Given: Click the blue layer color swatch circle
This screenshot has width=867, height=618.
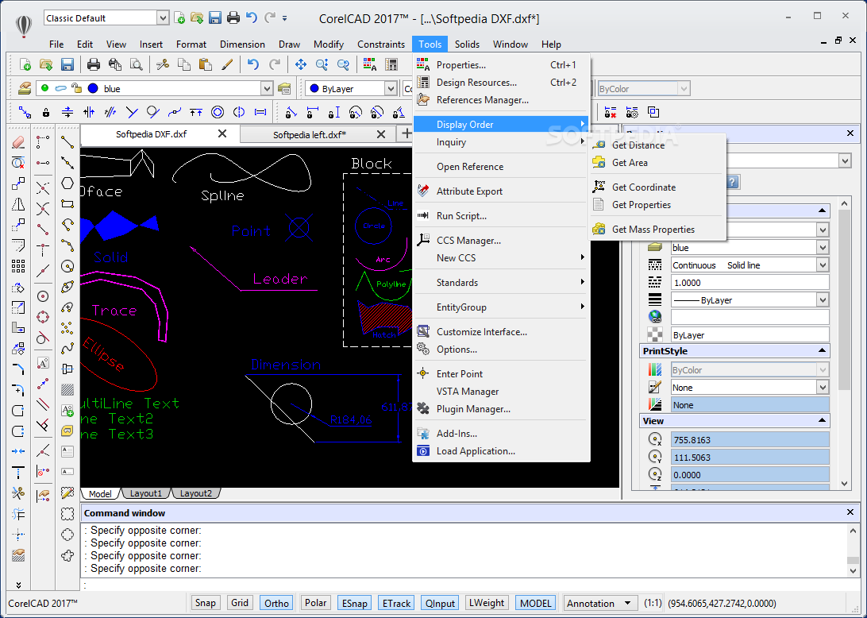Looking at the screenshot, I should (93, 88).
